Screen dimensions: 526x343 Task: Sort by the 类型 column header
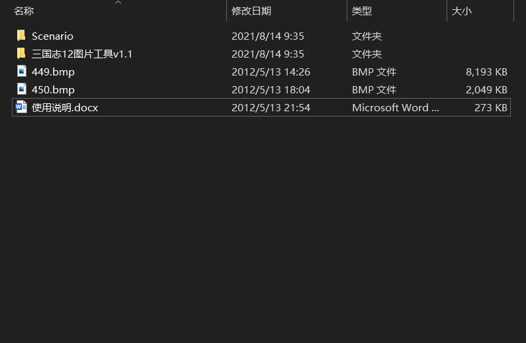pyautogui.click(x=362, y=11)
